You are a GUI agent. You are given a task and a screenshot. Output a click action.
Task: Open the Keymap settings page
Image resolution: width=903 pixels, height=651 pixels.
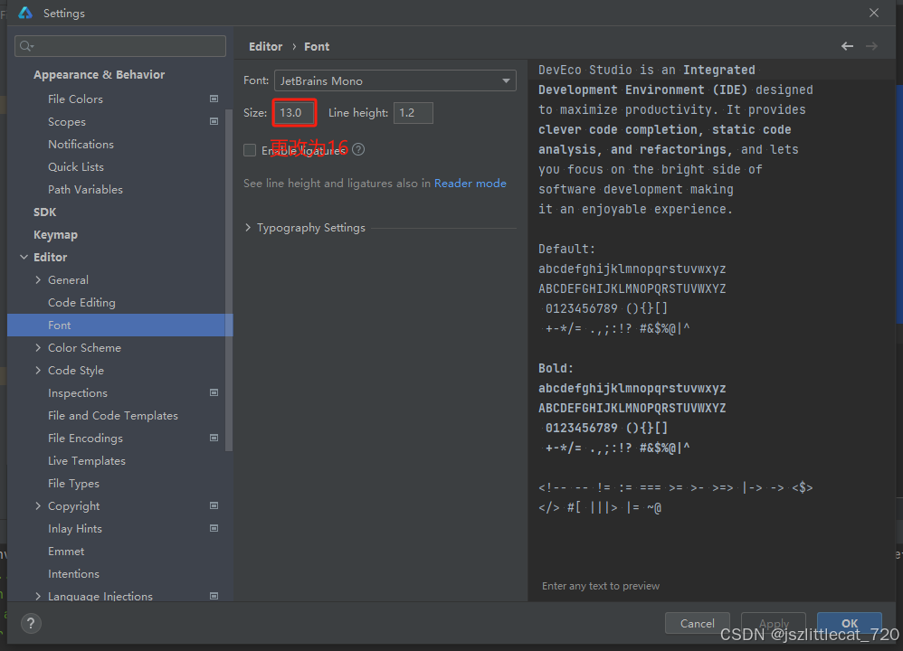(55, 234)
